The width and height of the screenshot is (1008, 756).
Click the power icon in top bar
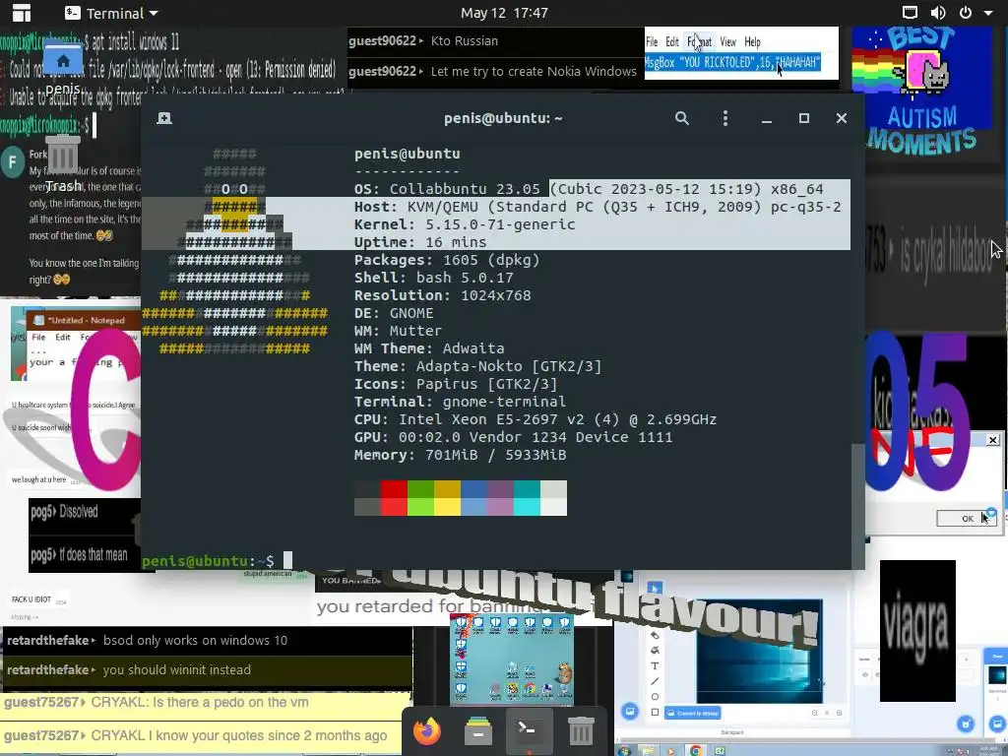(x=966, y=12)
